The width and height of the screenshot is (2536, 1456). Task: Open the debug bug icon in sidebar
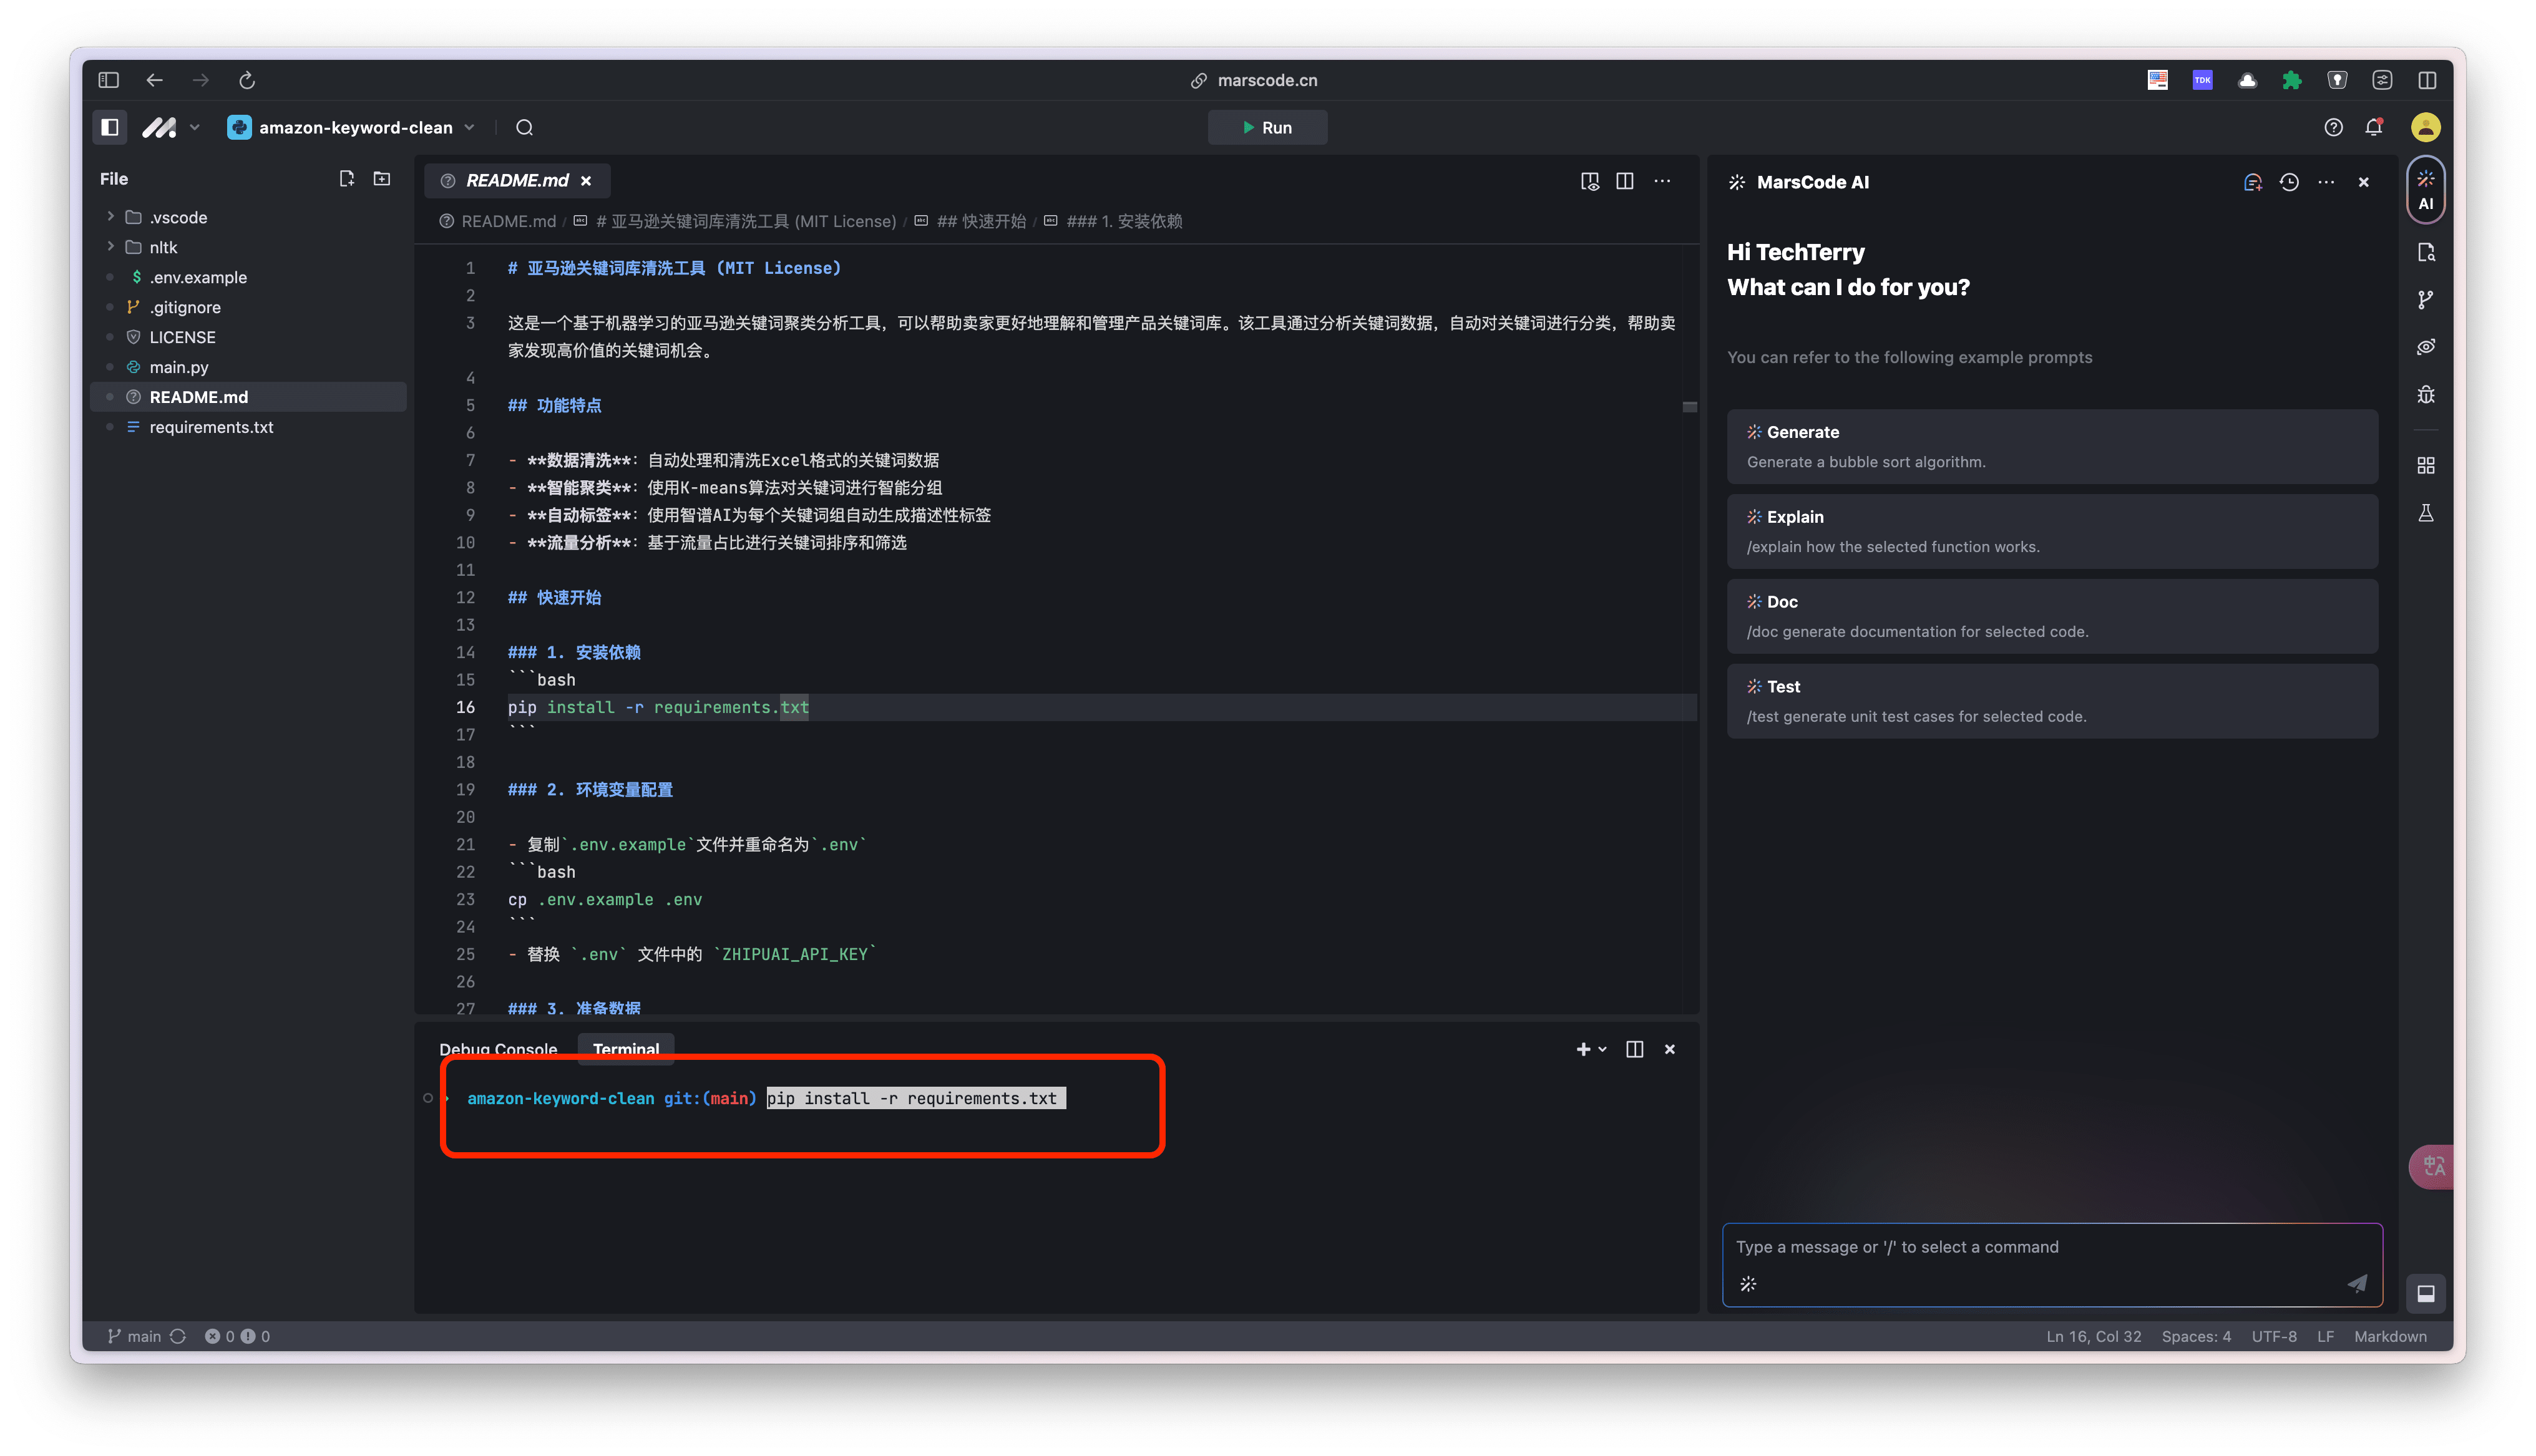(x=2426, y=395)
